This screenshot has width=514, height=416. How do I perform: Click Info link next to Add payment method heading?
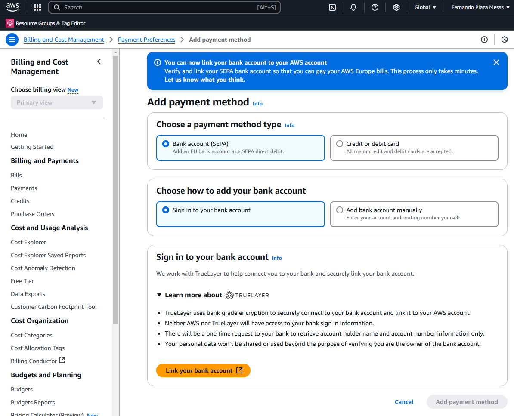pos(257,104)
